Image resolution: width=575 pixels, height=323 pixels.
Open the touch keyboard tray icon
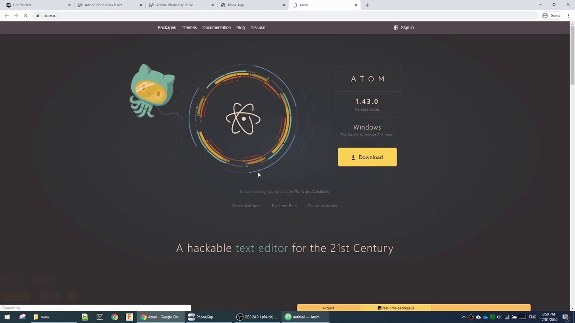coord(522,317)
